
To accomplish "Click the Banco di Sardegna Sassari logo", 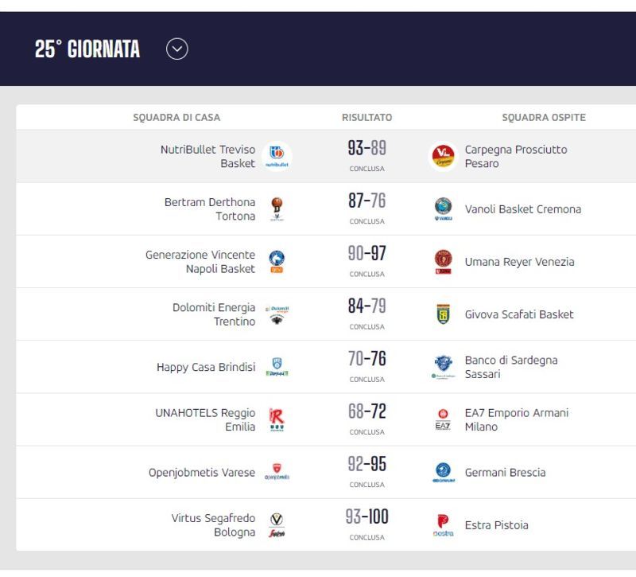I will [x=443, y=367].
